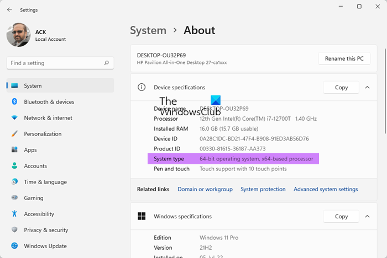
Task: Collapse the Device specifications section
Action: point(367,87)
